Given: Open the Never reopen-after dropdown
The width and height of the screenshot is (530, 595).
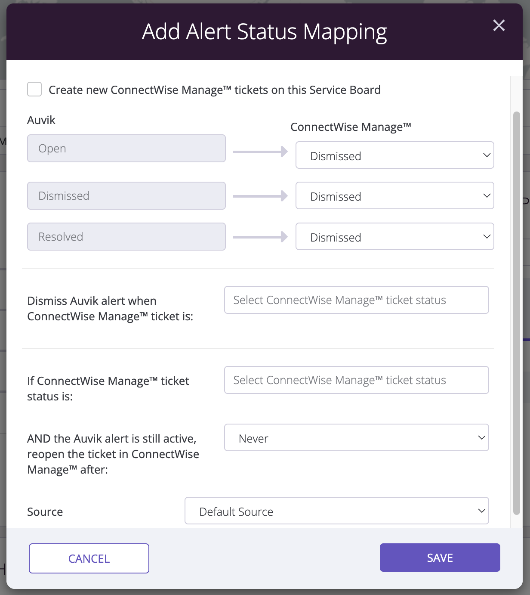Looking at the screenshot, I should point(356,437).
